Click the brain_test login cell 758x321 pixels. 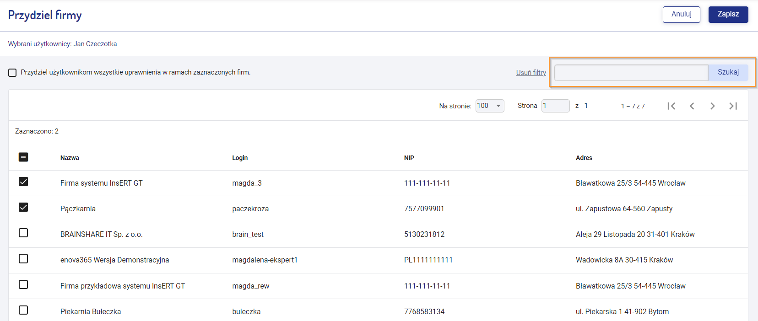point(248,234)
